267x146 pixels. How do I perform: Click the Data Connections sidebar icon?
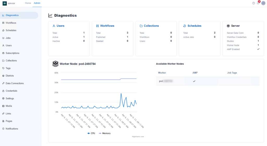click(3, 83)
